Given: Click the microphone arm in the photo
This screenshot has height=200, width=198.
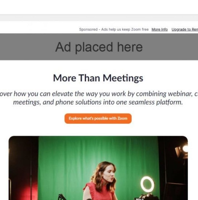Looking at the screenshot, I should 63,197.
